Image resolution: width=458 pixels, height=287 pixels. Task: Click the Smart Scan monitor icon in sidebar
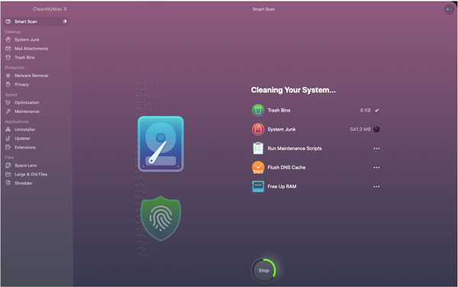point(8,21)
